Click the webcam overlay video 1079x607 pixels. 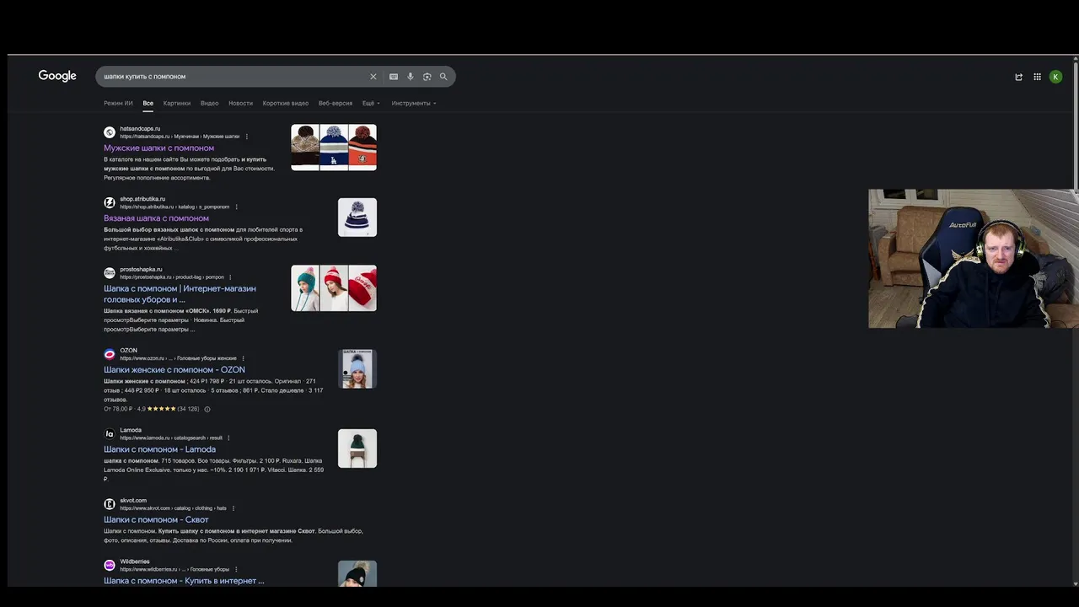tap(974, 258)
